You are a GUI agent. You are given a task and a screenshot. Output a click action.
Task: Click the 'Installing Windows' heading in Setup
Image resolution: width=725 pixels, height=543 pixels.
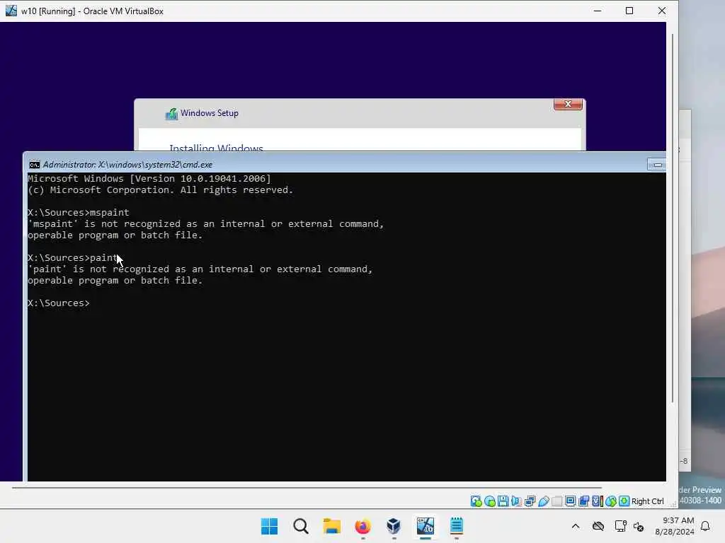(x=216, y=147)
